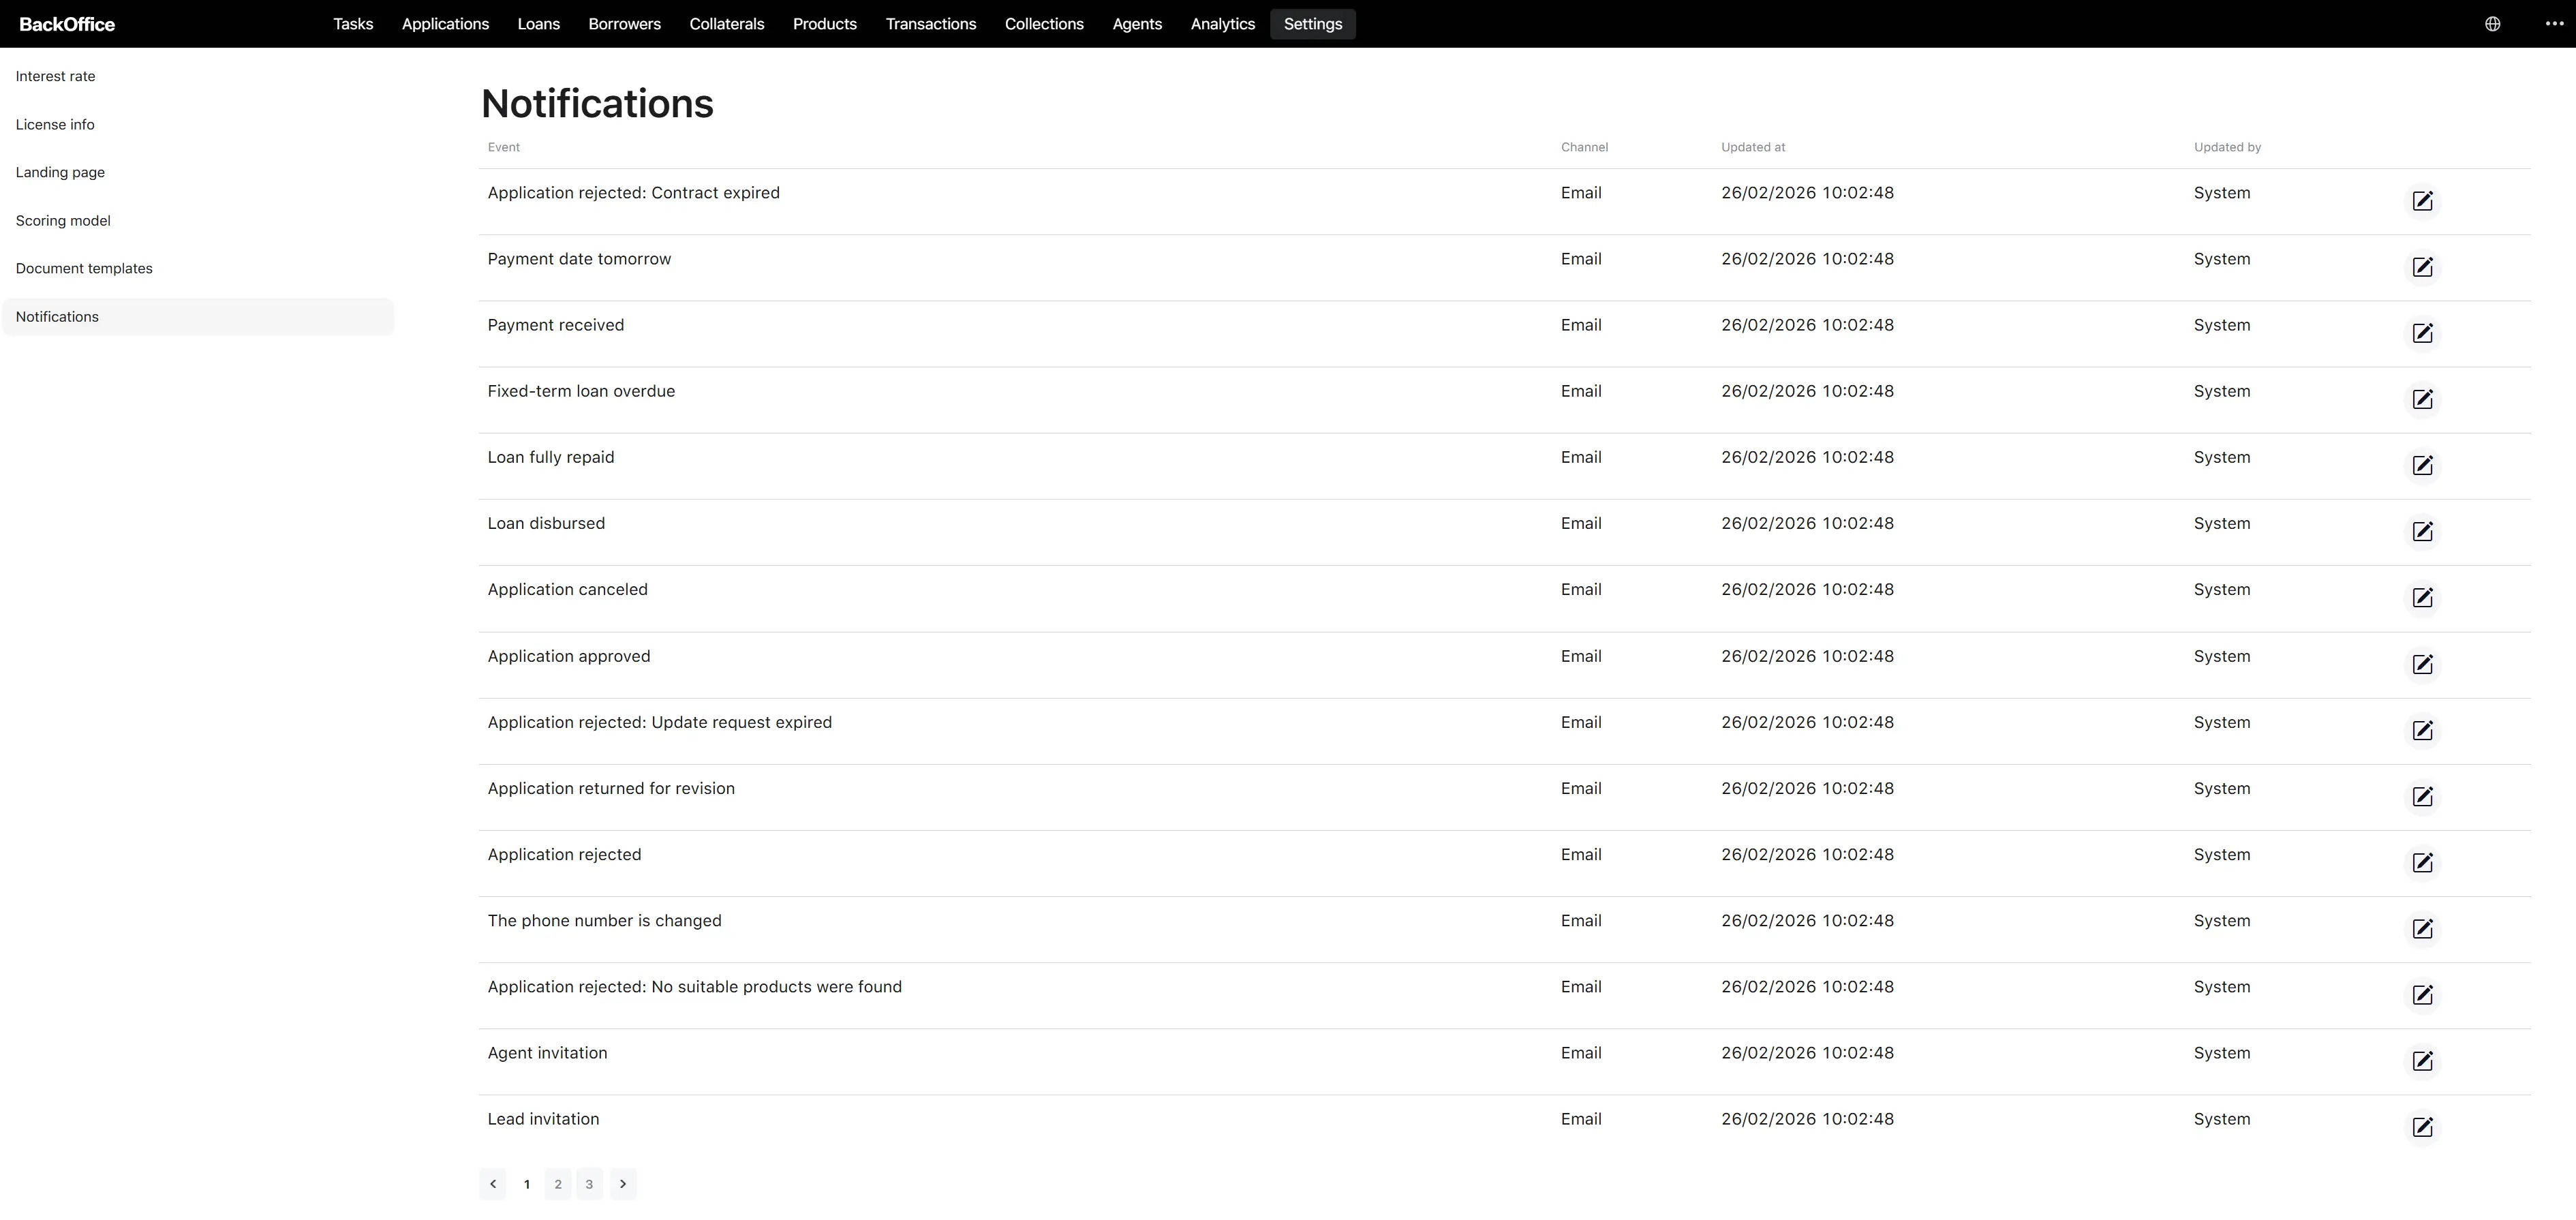Open Document templates in sidebar

click(x=84, y=268)
